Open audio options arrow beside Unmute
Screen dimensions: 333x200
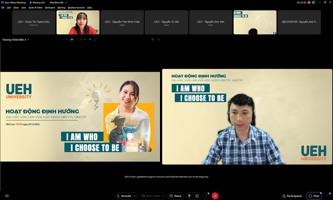(134, 196)
